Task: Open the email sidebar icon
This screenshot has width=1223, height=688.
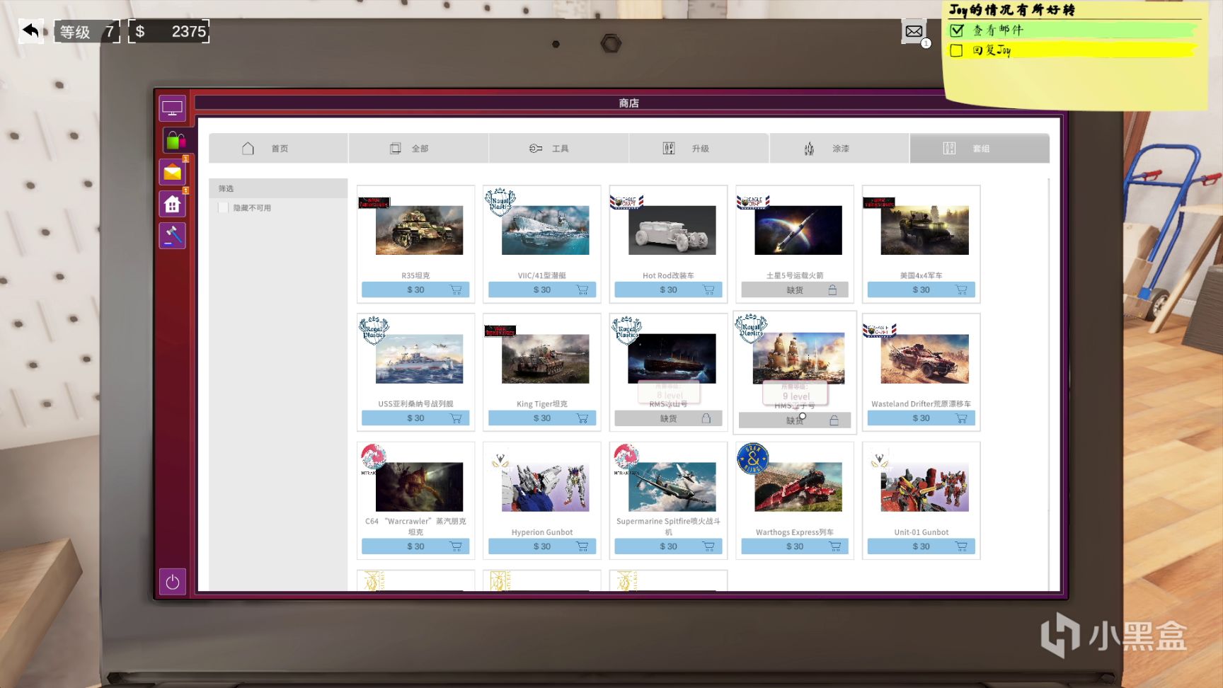Action: coord(173,172)
